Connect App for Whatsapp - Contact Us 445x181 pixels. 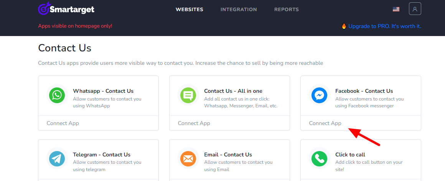[x=63, y=123]
